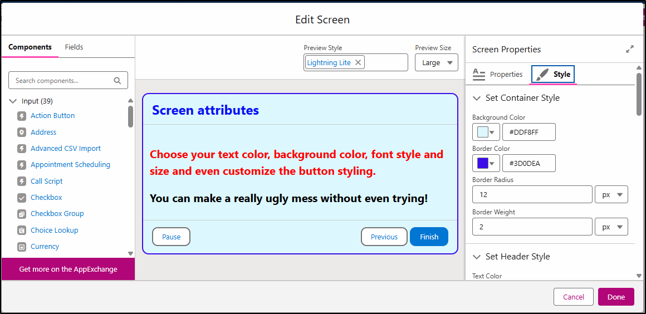Screen dimensions: 646x314
Task: Click the search magnifier icon
Action: point(118,81)
